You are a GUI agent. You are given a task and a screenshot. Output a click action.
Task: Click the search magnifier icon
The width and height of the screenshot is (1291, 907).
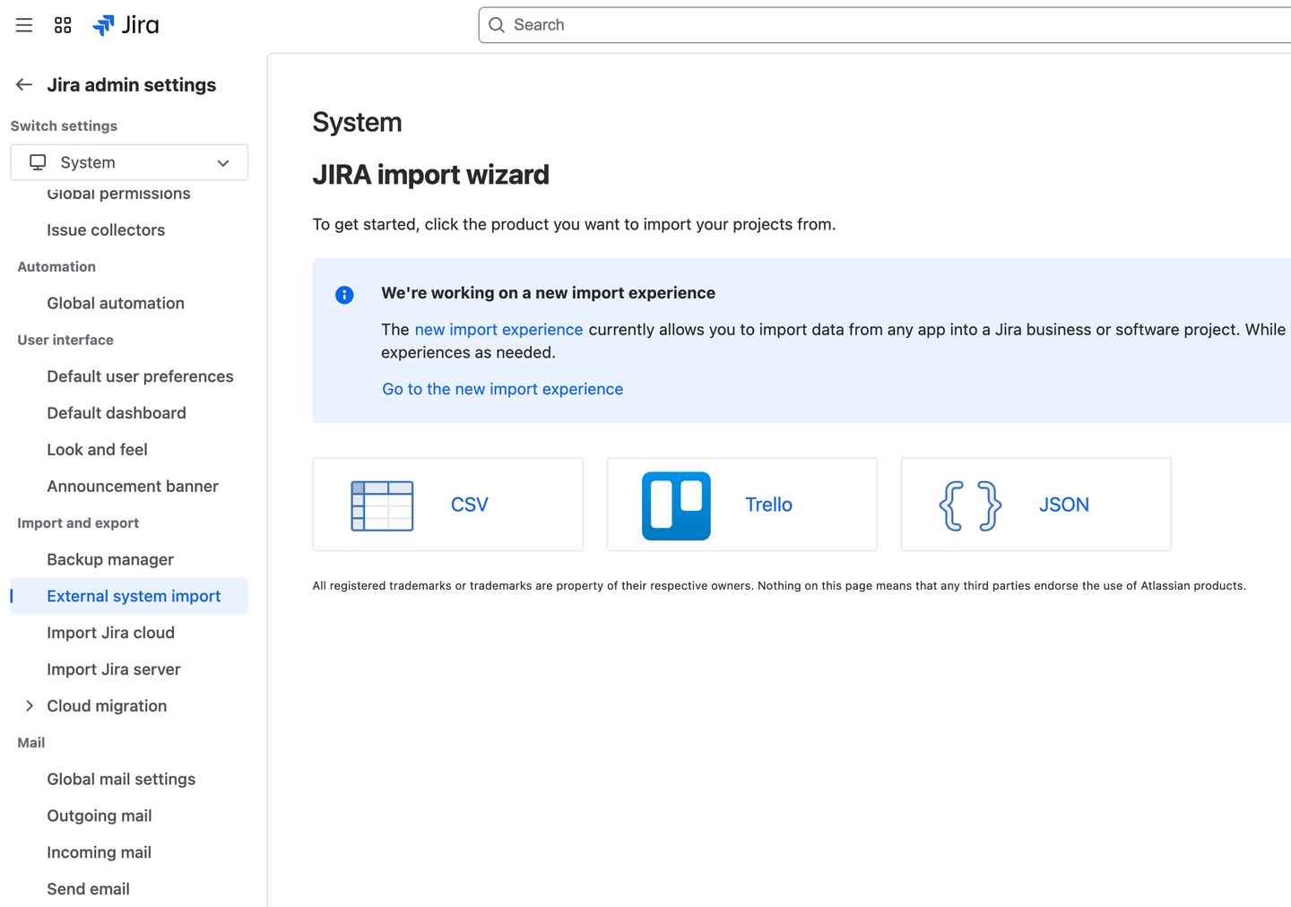pyautogui.click(x=497, y=25)
